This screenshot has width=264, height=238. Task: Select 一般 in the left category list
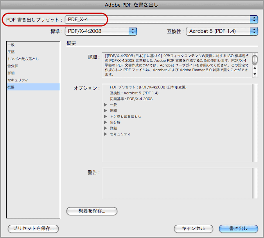coord(33,45)
